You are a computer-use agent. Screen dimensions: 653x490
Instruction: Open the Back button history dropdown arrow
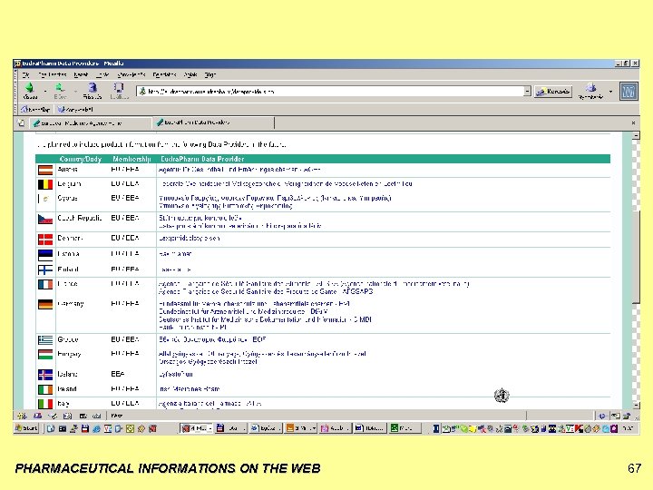coord(45,90)
